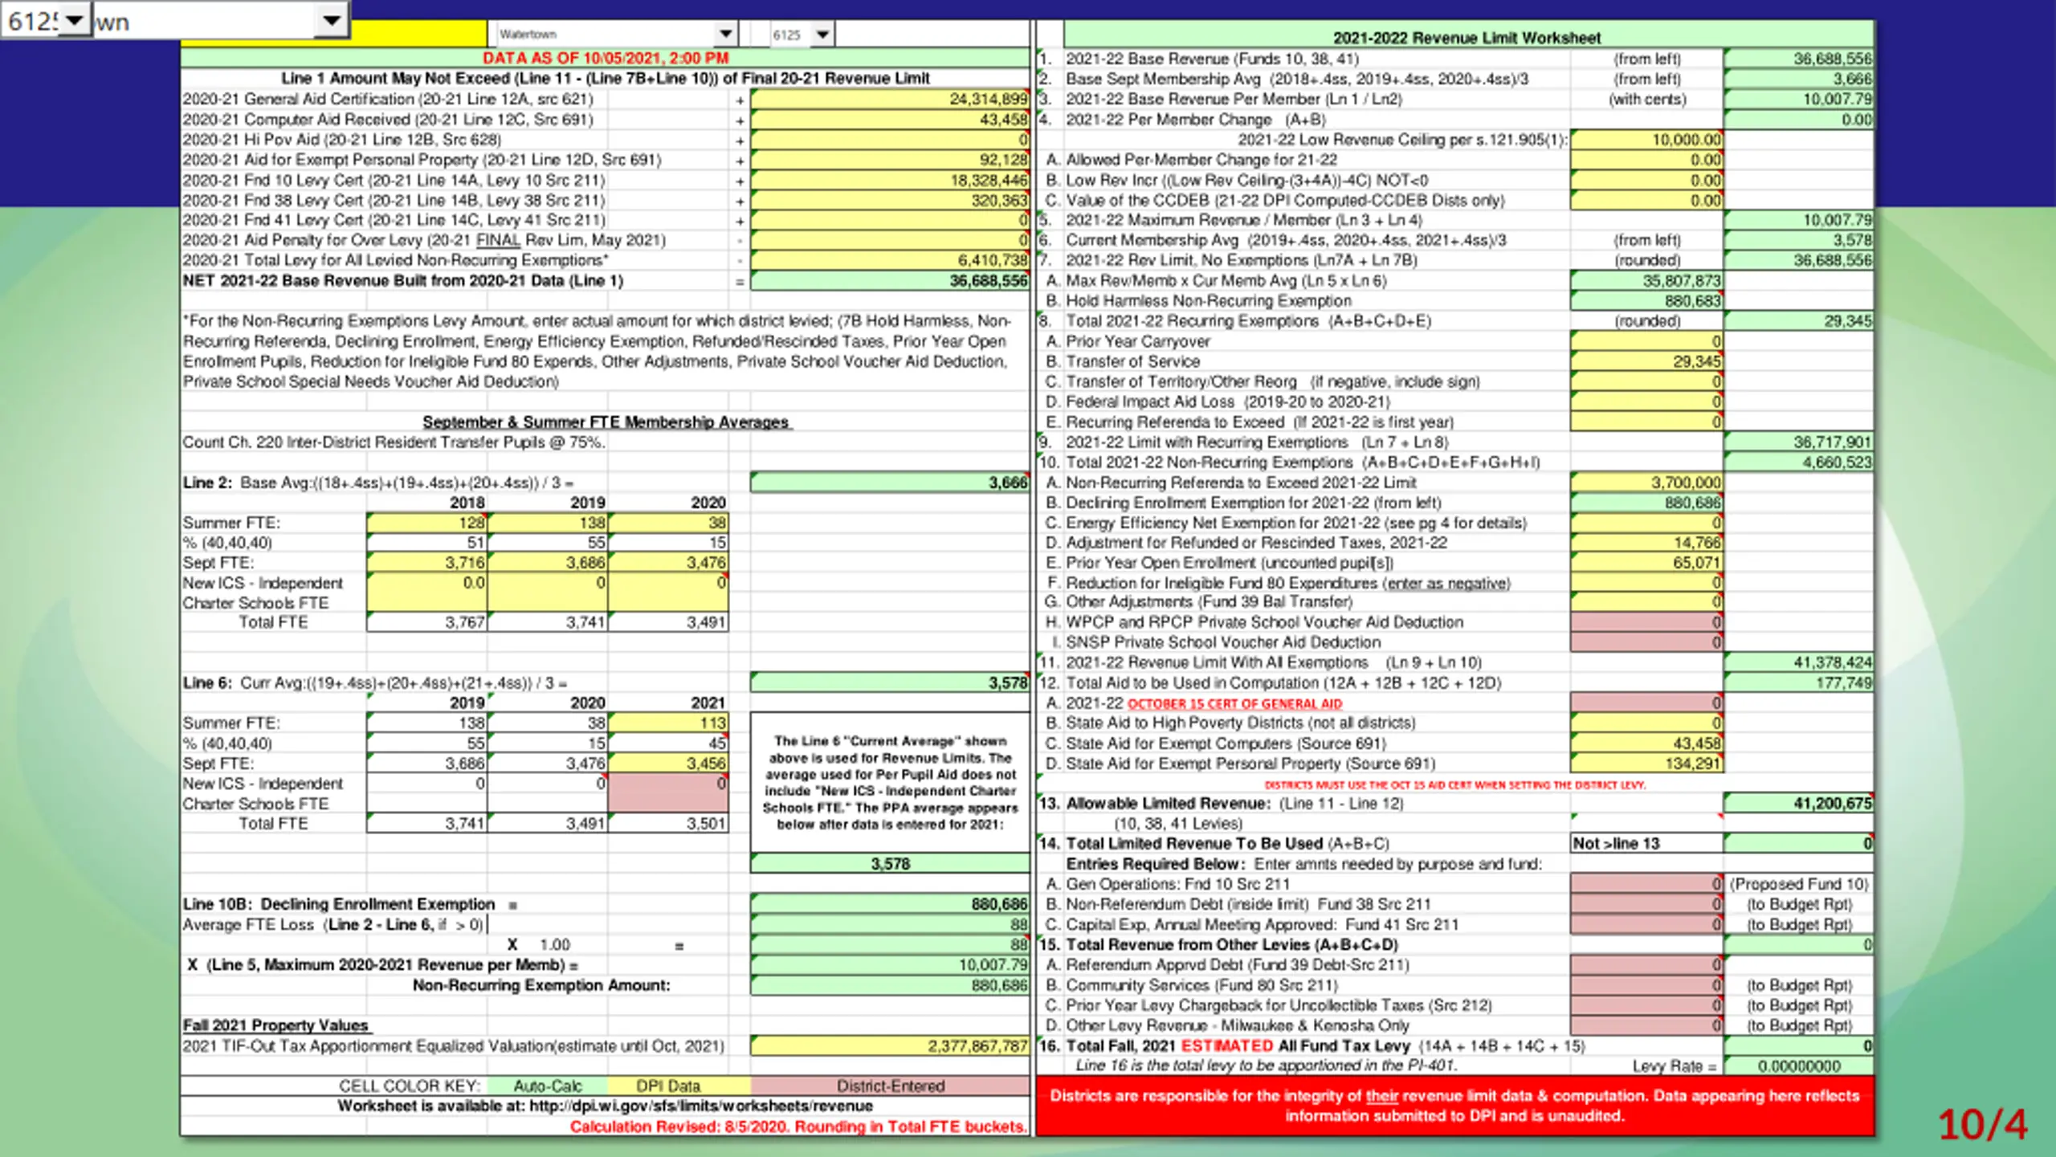The width and height of the screenshot is (2056, 1157).
Task: Select Non-Recurring Referenda value 3,700,000
Action: tap(1646, 482)
